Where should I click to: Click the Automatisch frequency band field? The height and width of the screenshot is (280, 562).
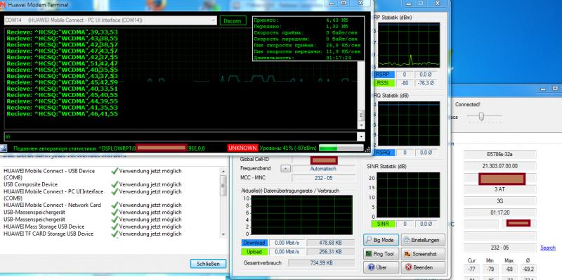pyautogui.click(x=323, y=168)
